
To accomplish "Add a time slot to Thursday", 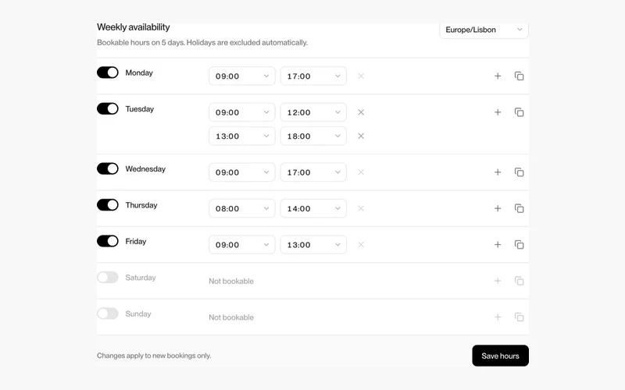I will coord(498,208).
